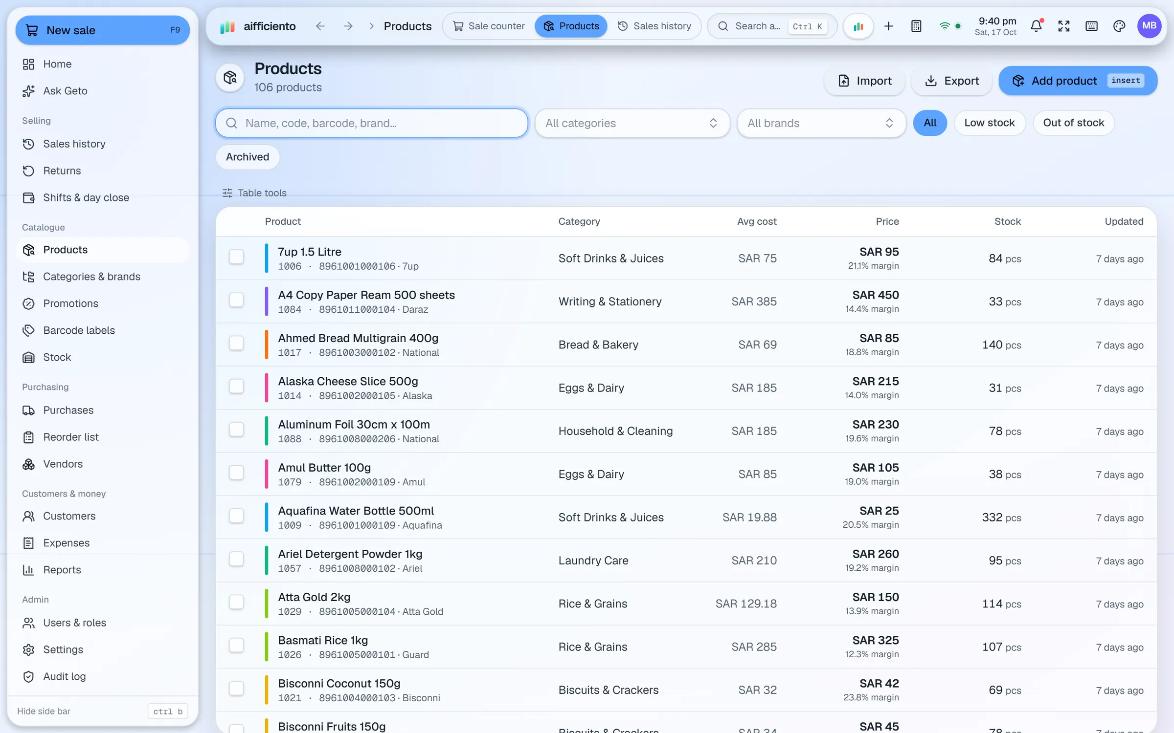
Task: Select Alaska Cheese Slice 500g checkbox
Action: tap(236, 387)
